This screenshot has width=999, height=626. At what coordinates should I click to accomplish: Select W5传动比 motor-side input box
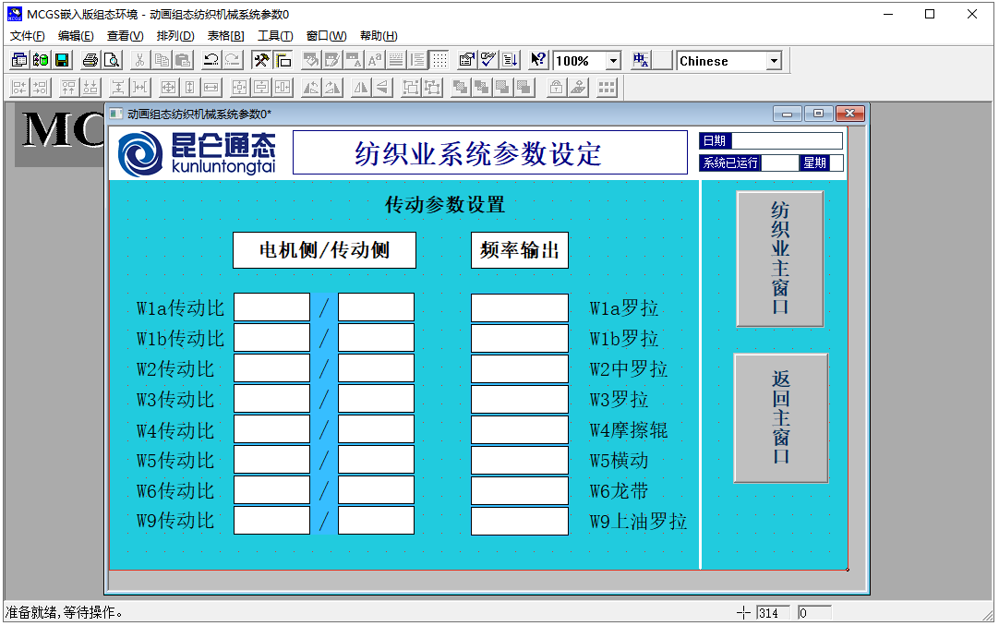tap(272, 460)
